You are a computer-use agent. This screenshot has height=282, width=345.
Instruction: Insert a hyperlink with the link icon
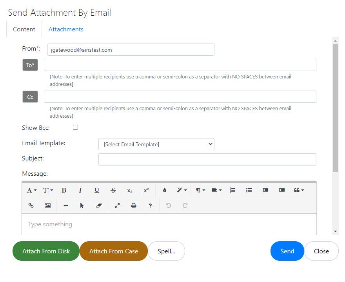click(x=31, y=206)
